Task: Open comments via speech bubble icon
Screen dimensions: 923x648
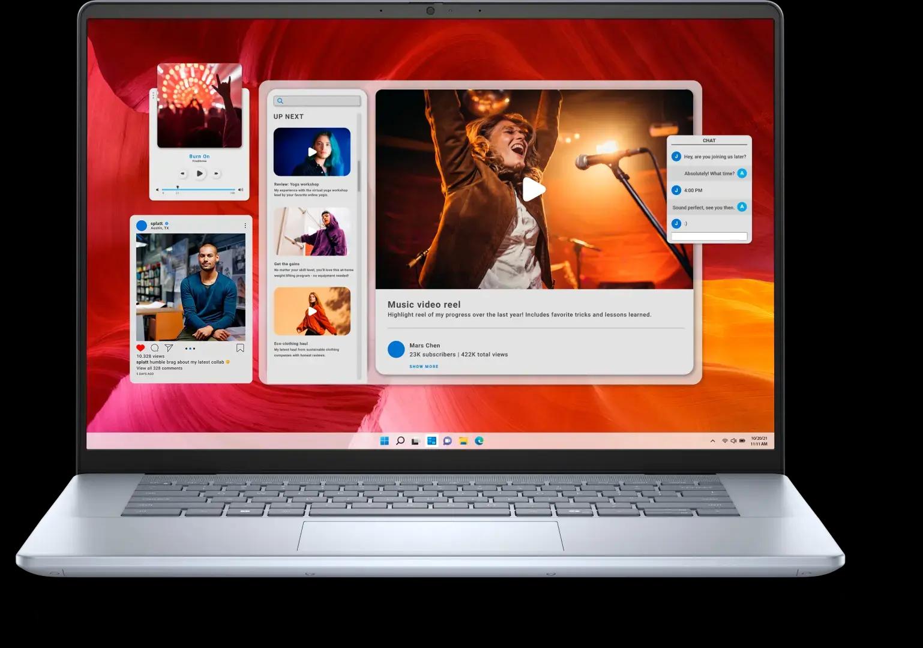Action: (x=155, y=348)
